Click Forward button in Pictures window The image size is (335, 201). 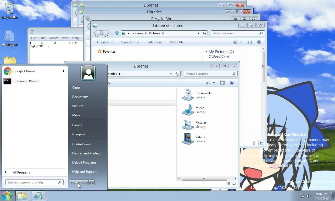pyautogui.click(x=105, y=33)
